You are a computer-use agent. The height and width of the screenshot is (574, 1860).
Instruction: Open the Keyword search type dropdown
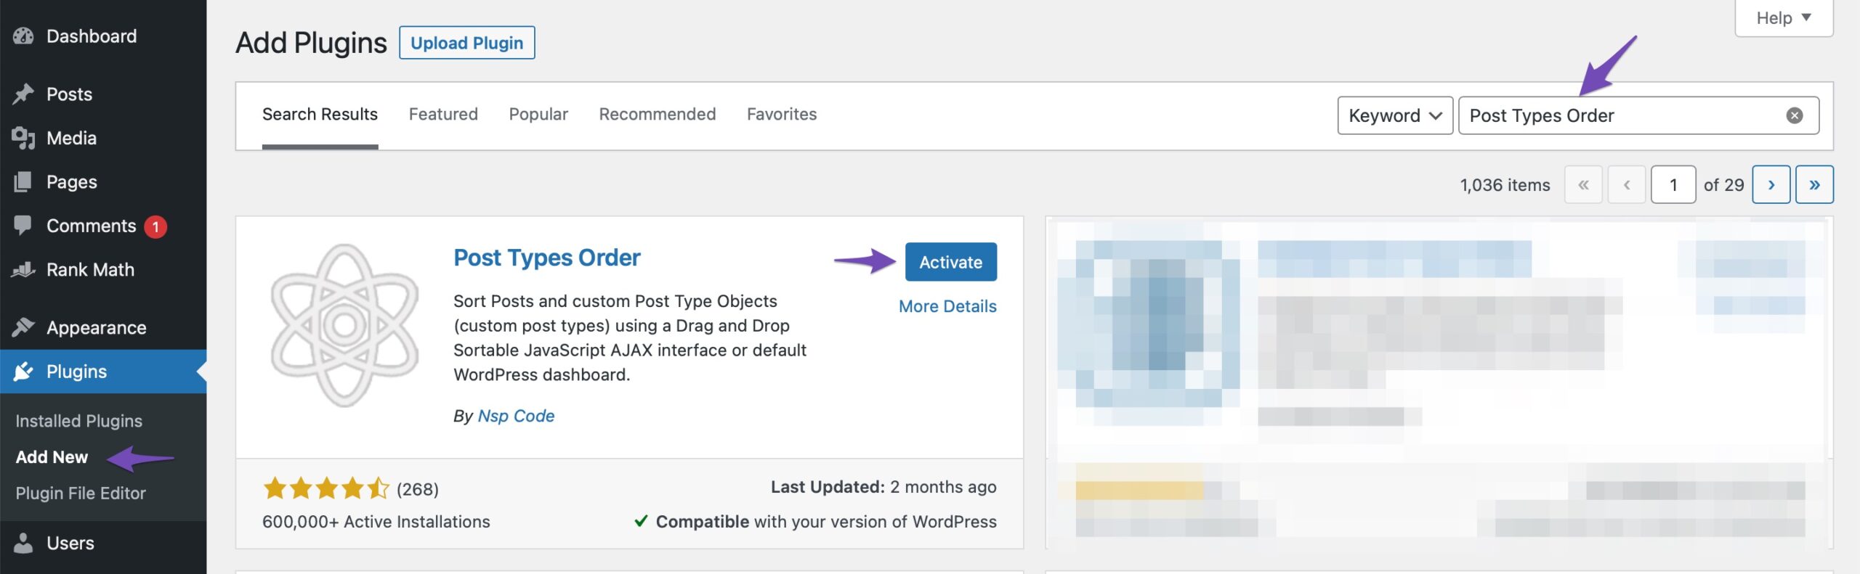click(x=1394, y=116)
